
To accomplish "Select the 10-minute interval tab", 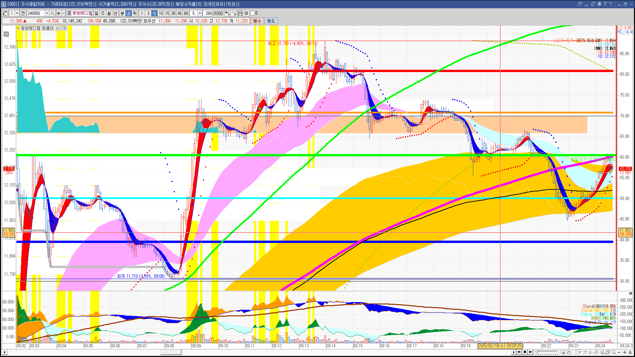I will point(161,13).
